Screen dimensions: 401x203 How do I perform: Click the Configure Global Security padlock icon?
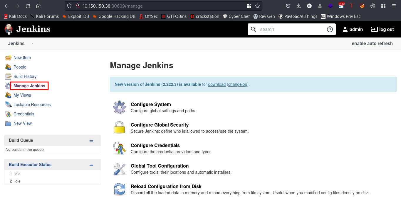point(120,128)
